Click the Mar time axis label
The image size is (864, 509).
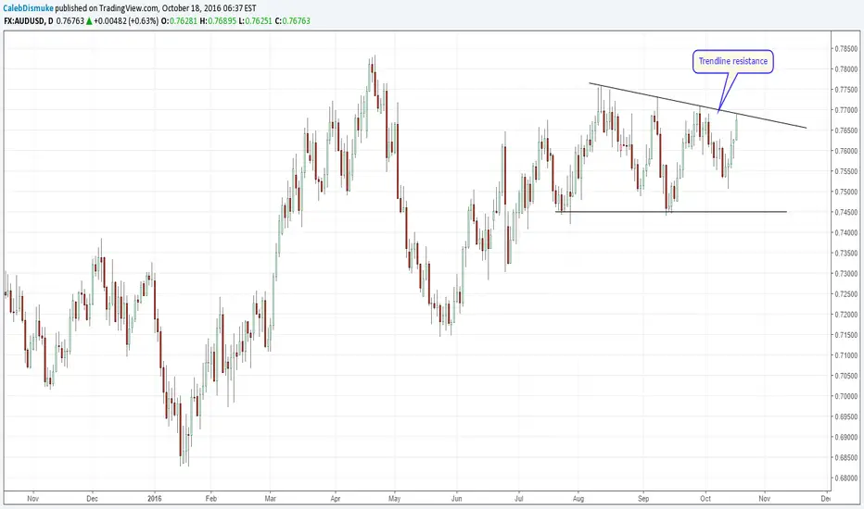[270, 499]
